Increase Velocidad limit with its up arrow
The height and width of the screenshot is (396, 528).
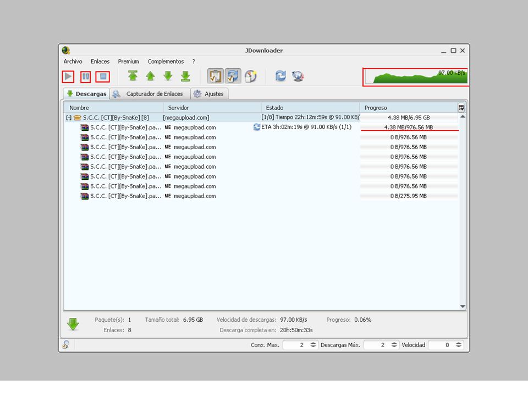pyautogui.click(x=459, y=343)
